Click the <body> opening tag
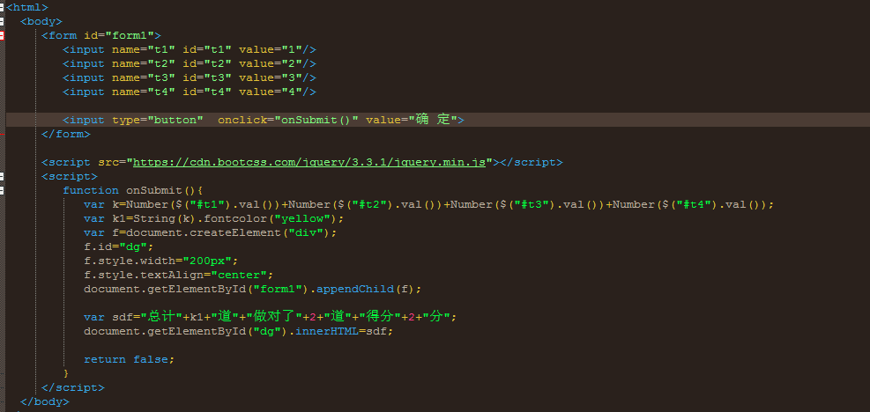870x412 pixels. coord(41,22)
